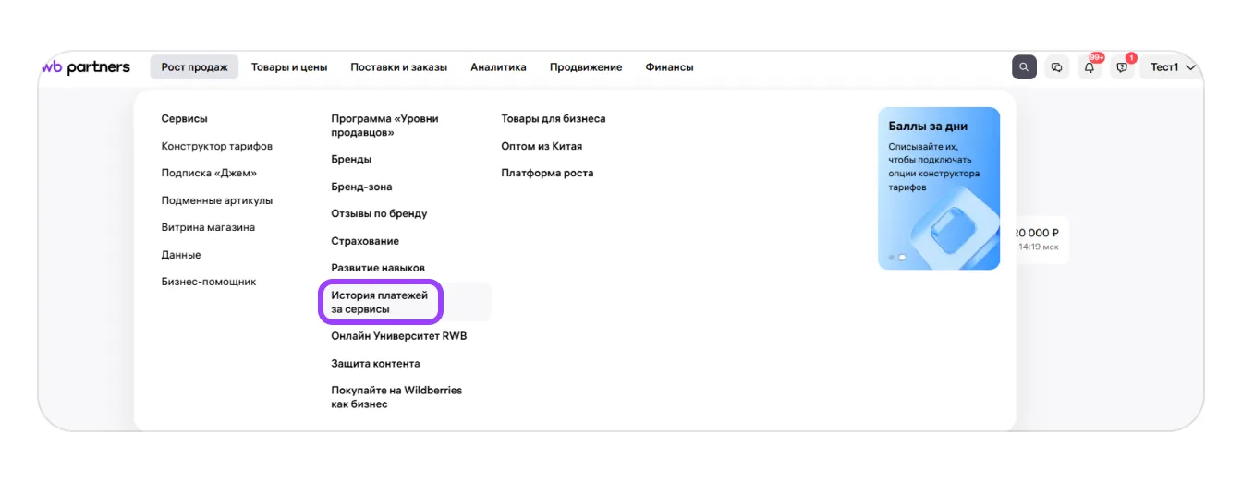Open Подписка «Джем»
Viewport: 1242px width, 482px height.
pyautogui.click(x=209, y=173)
